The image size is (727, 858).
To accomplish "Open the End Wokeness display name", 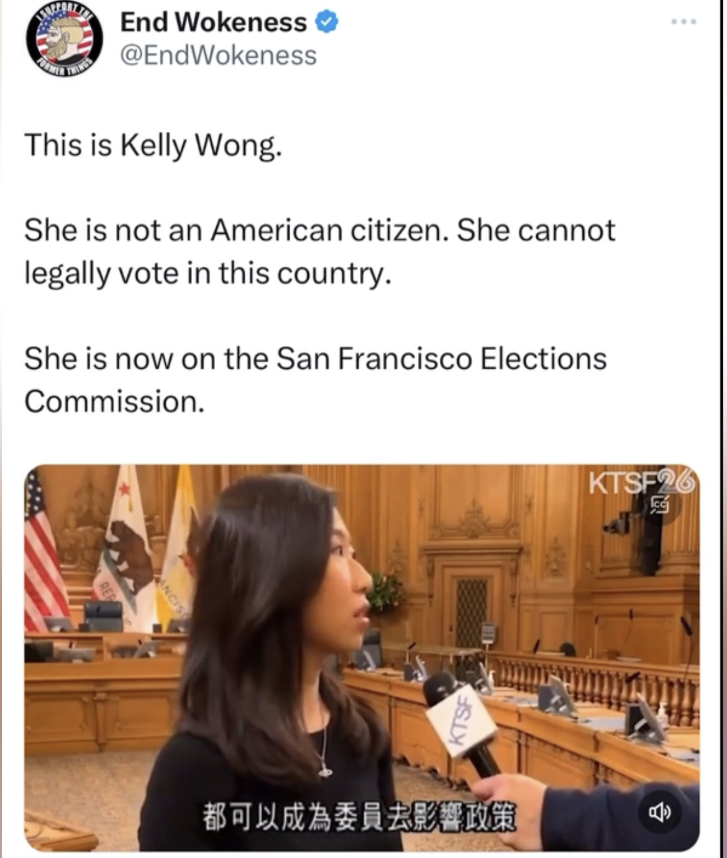I will [214, 22].
